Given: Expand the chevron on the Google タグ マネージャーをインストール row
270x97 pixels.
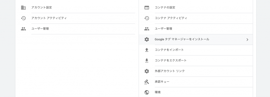Looking at the screenshot, I should click(247, 40).
